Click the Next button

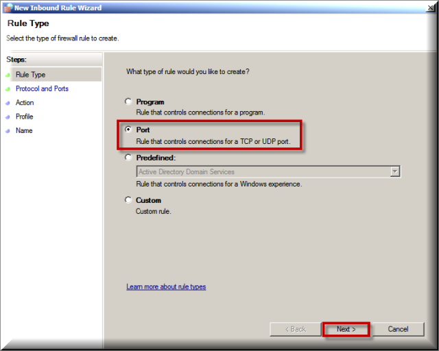pyautogui.click(x=346, y=329)
